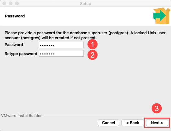Click the Setup window title text

click(x=86, y=4)
